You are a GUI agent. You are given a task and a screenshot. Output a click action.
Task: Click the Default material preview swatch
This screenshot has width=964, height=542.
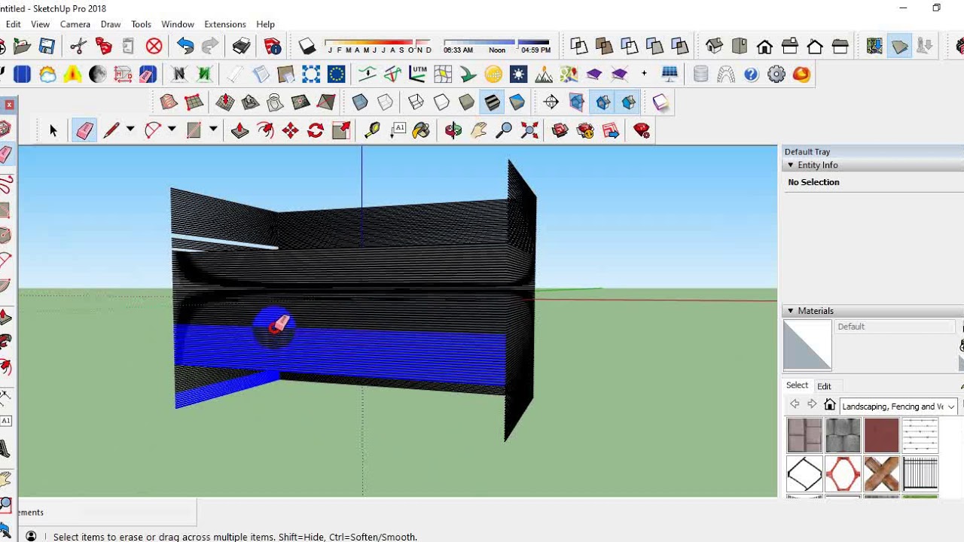pos(807,345)
